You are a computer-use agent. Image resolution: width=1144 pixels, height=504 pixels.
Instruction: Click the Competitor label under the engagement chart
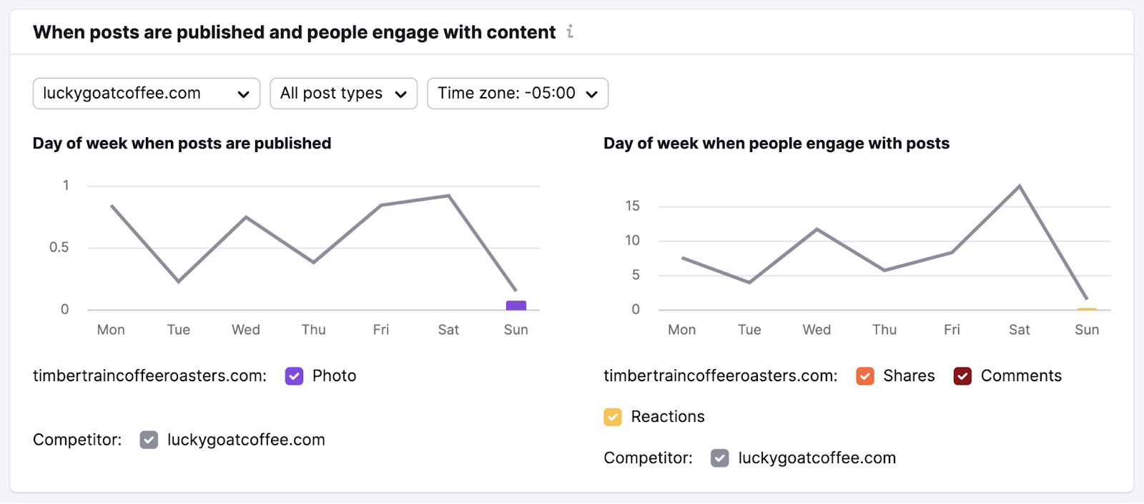click(647, 458)
